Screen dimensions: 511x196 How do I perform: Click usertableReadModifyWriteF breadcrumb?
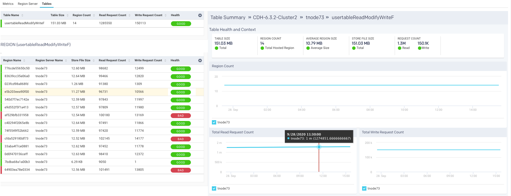click(x=363, y=17)
